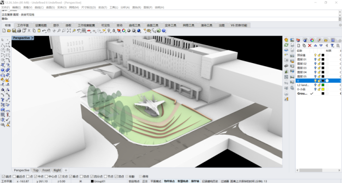
Task: Toggle 端点 (End) osnap checkbox
Action: tap(3, 176)
